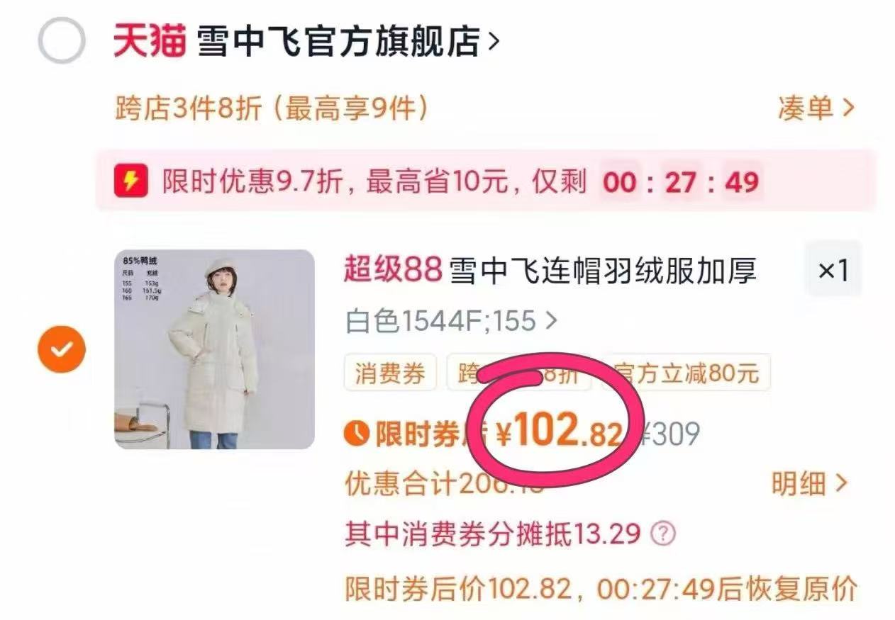Open the 雪中飞官方旗舰店 store page

(x=338, y=41)
